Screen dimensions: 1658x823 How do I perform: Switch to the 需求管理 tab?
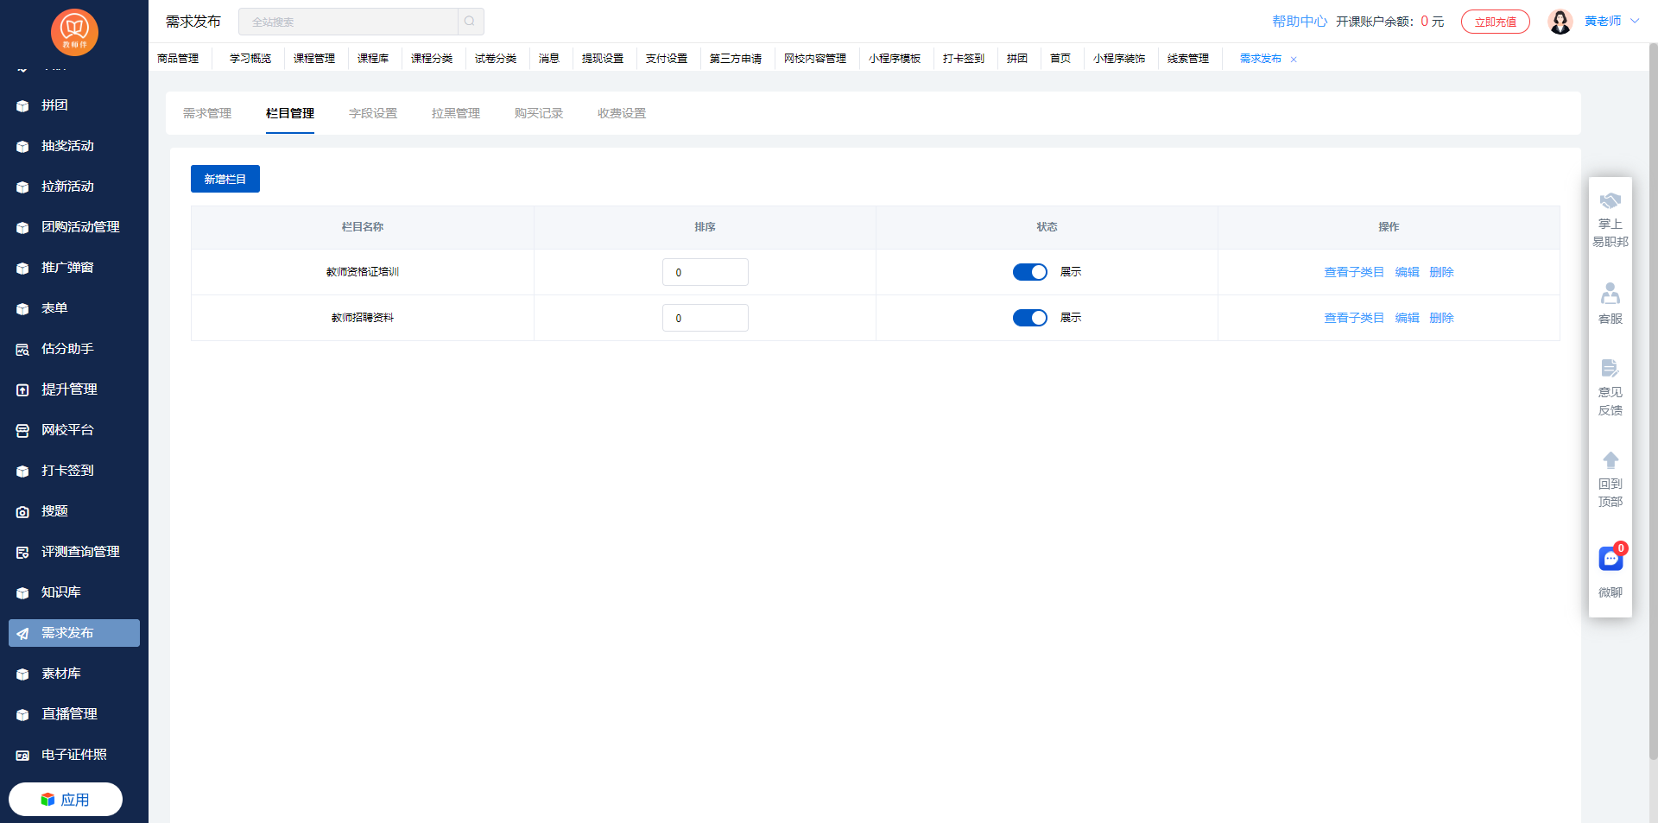pos(207,113)
